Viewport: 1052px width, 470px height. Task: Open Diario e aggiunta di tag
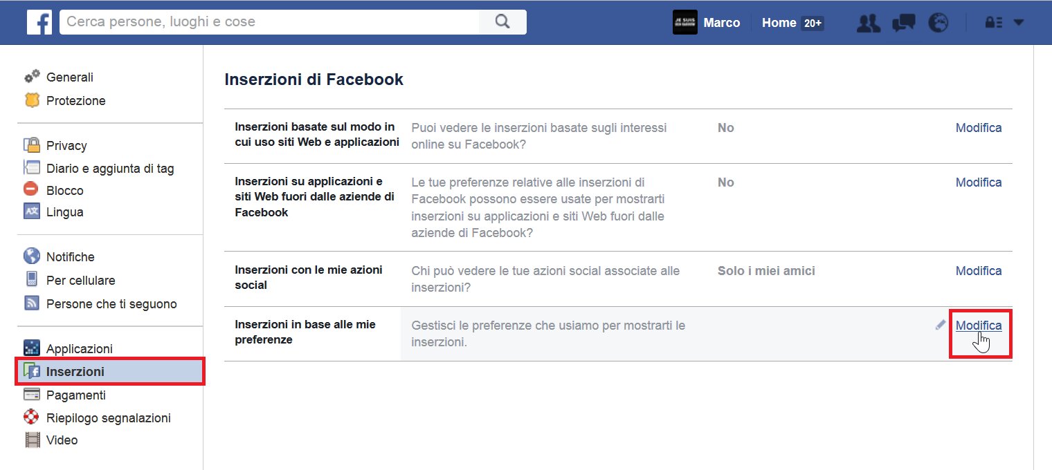110,169
